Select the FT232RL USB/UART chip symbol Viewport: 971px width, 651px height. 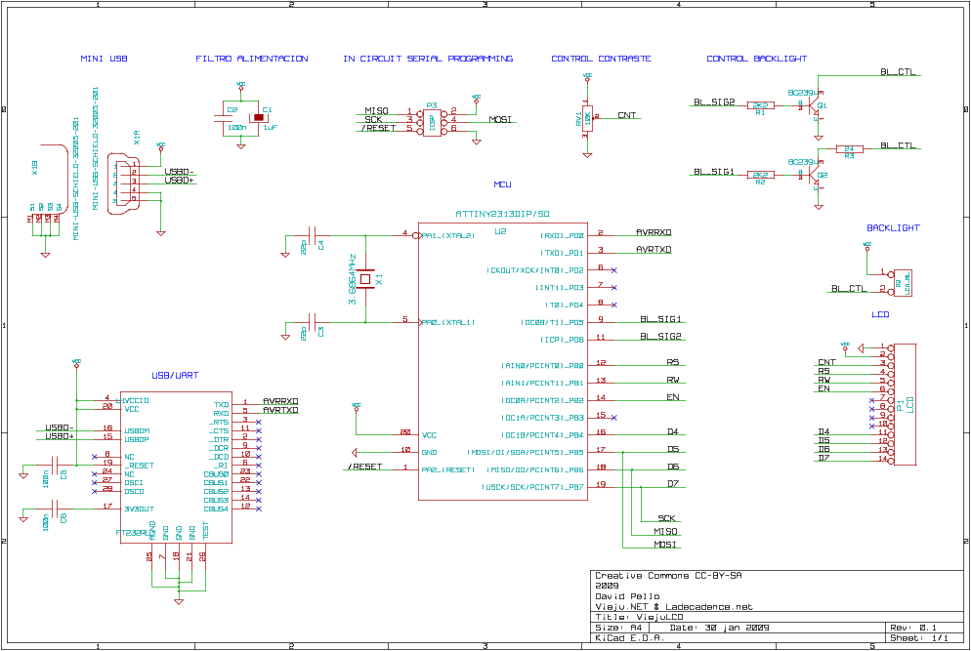177,468
